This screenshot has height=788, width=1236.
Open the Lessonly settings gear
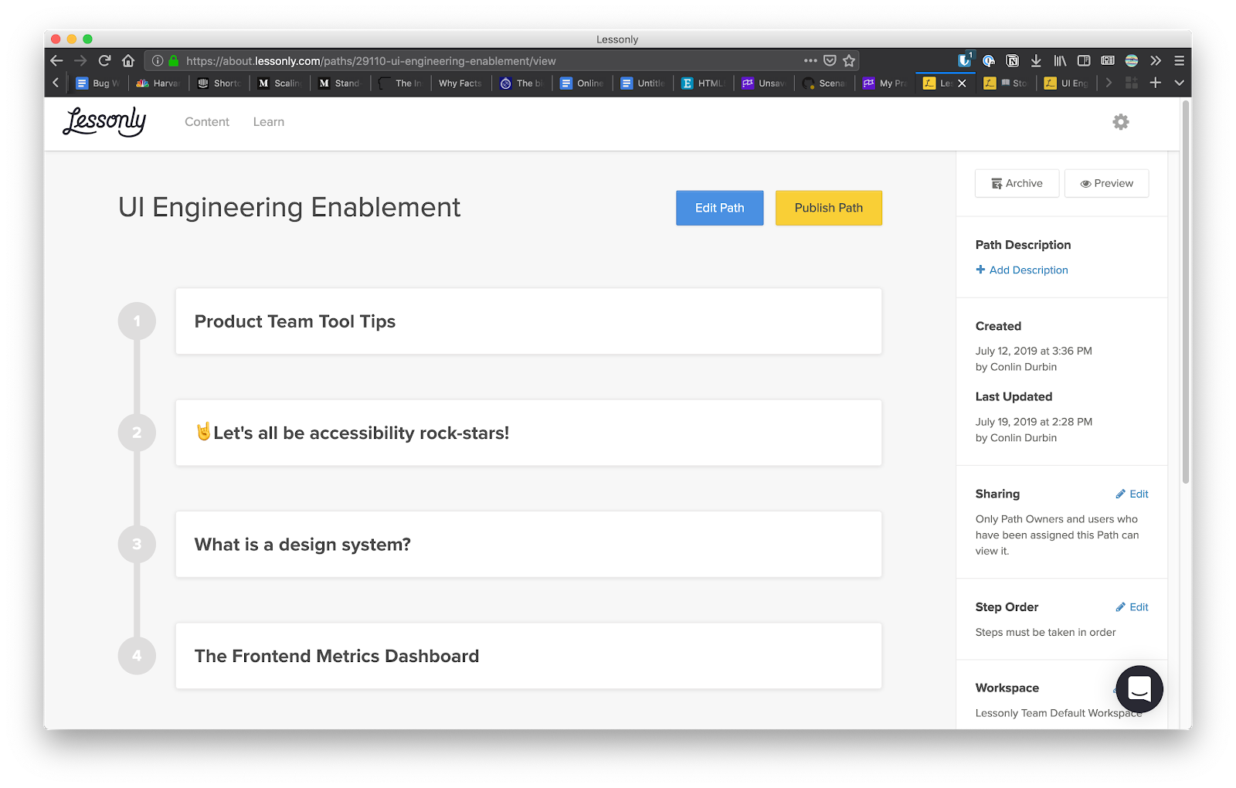point(1121,121)
